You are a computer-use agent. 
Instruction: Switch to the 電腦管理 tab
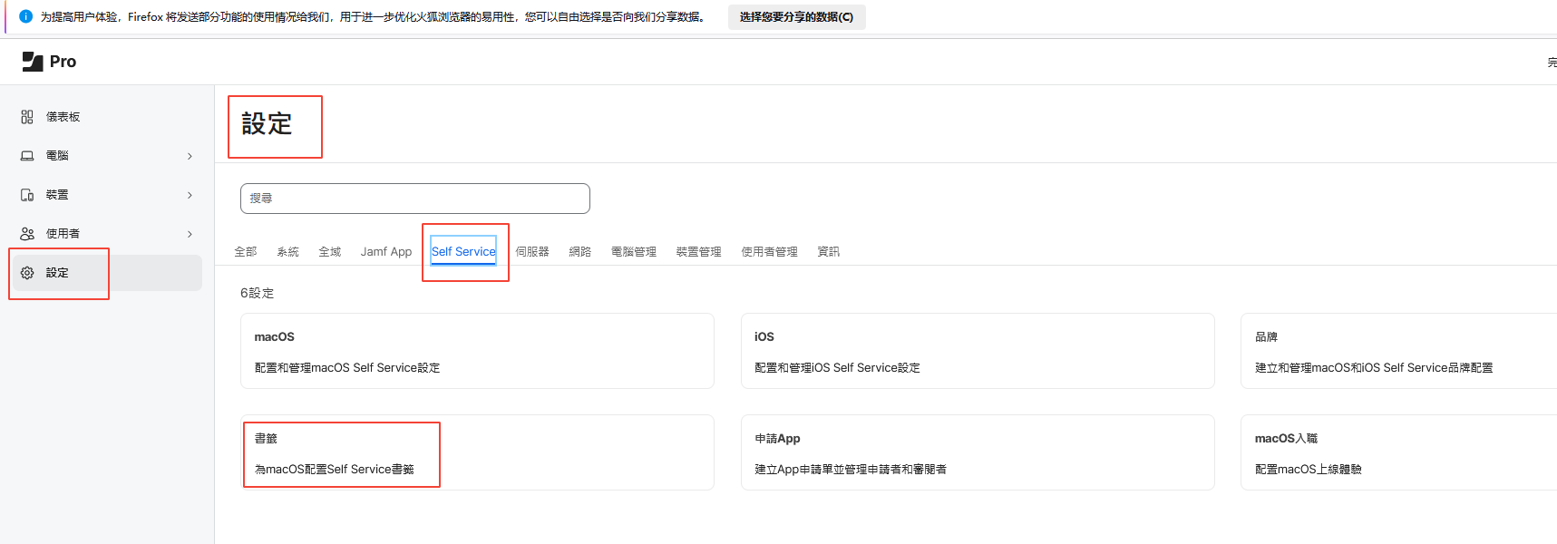tap(634, 252)
